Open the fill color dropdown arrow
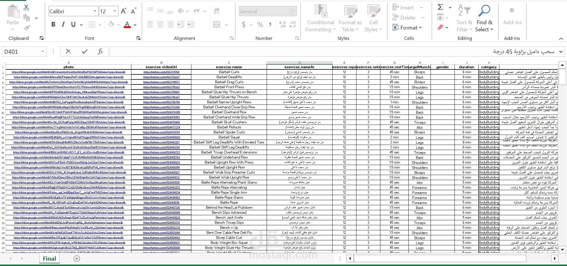The height and width of the screenshot is (266, 567). pos(118,25)
